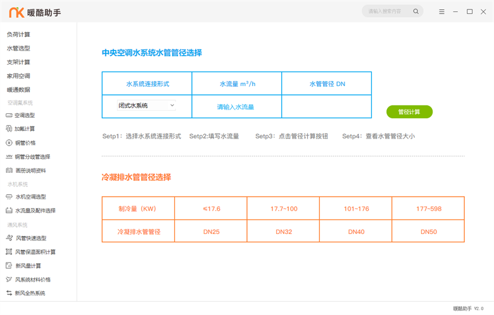Click the 新风全热系统 exchange icon
Viewport: 494px width, 315px height.
[x=9, y=293]
